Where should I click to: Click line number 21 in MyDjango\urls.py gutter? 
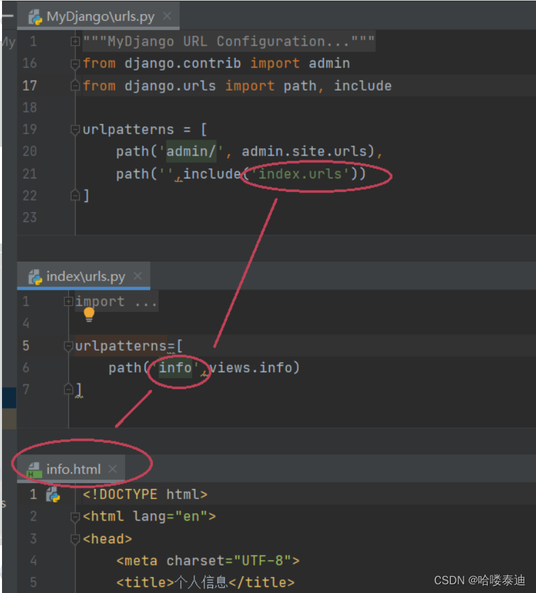(29, 174)
